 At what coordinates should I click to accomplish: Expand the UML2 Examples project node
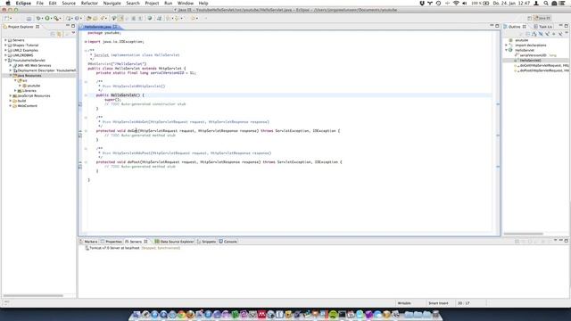[5, 50]
